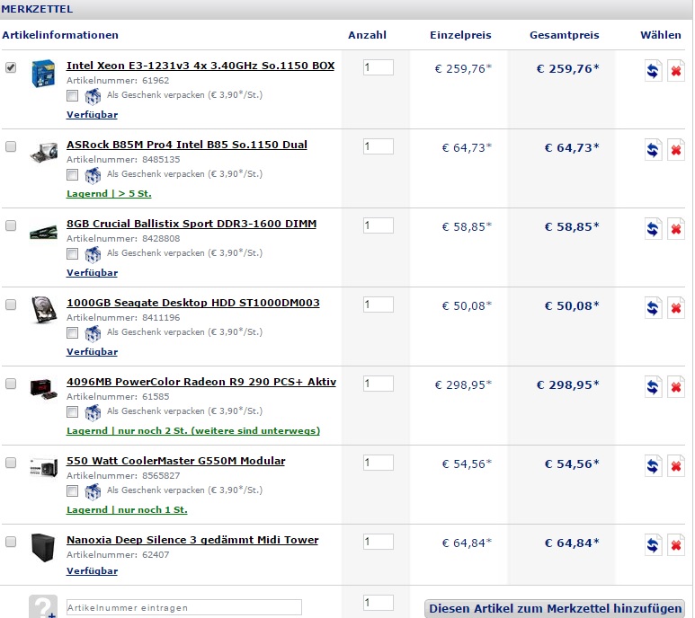Remove 8GB Crucial Ballistix with red X
695x618 pixels.
[676, 229]
